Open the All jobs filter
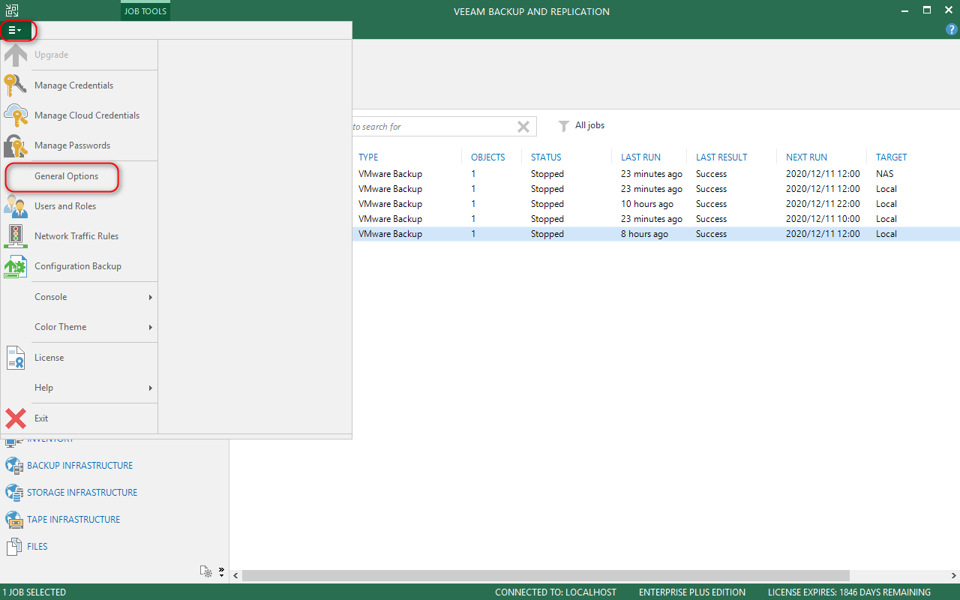The width and height of the screenshot is (960, 600). click(589, 126)
